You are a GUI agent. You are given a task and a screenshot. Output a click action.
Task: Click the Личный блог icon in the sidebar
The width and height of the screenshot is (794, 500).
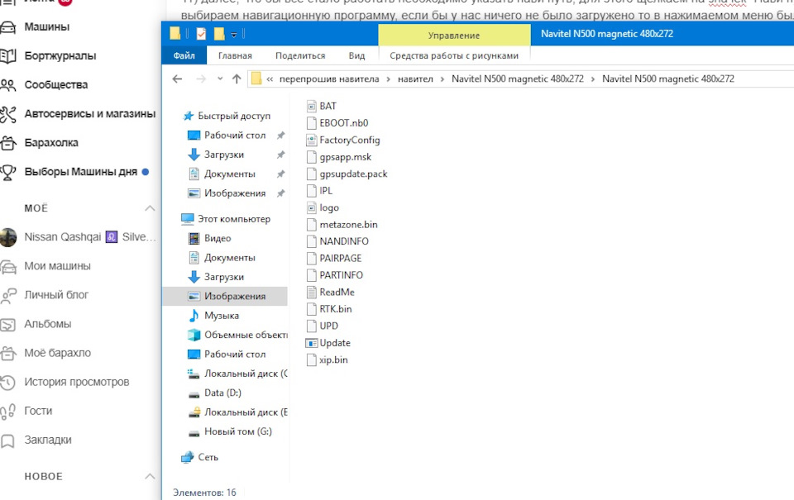(x=8, y=296)
